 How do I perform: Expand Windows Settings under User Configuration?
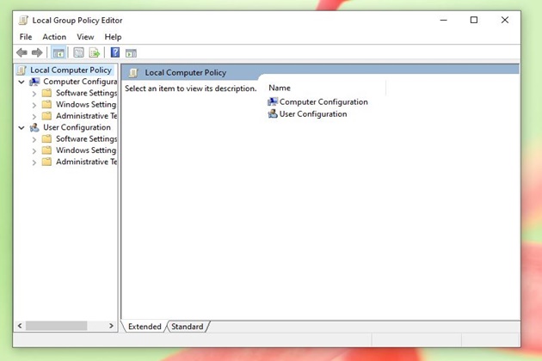click(x=34, y=151)
